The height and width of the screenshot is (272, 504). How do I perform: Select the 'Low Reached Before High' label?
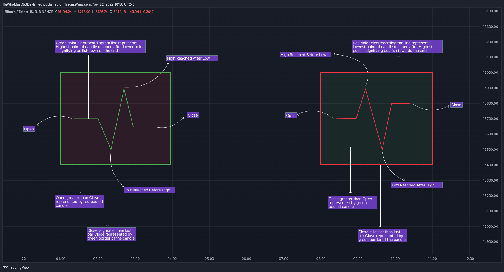(x=149, y=190)
